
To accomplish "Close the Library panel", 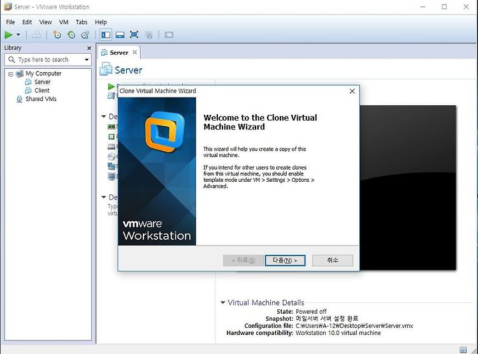I will click(x=89, y=48).
